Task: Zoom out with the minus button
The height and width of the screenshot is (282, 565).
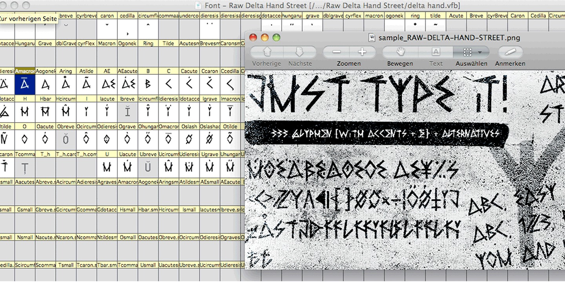Action: click(336, 52)
